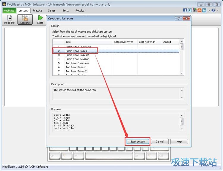This screenshot has height=171, width=223.
Task: Select lesson Home Row: Basics 2
Action: pyautogui.click(x=116, y=55)
